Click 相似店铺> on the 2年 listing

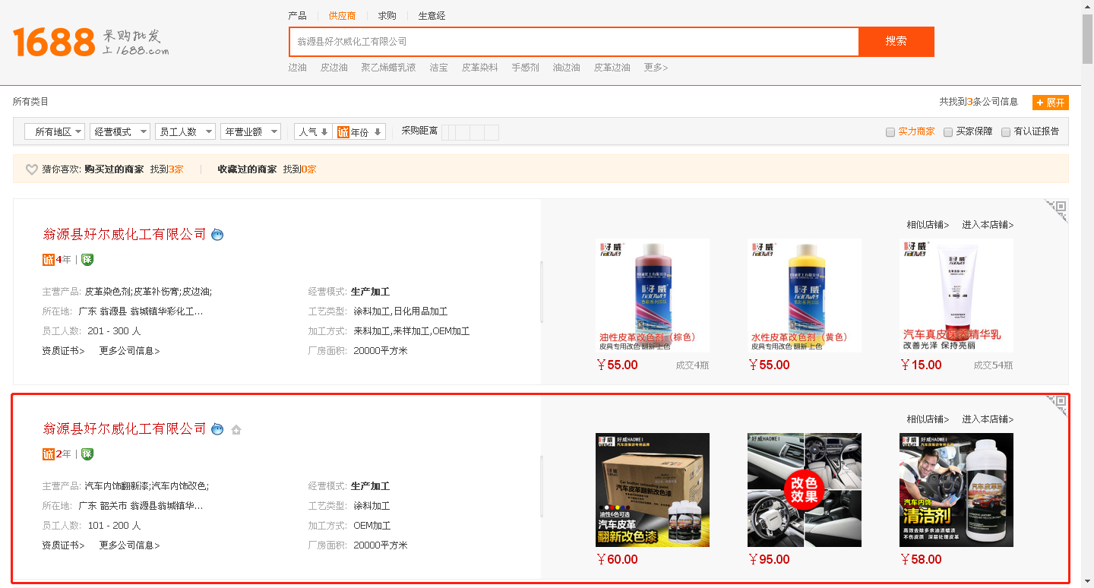click(928, 419)
